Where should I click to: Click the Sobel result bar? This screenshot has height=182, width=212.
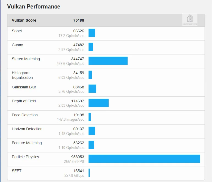[92, 33]
